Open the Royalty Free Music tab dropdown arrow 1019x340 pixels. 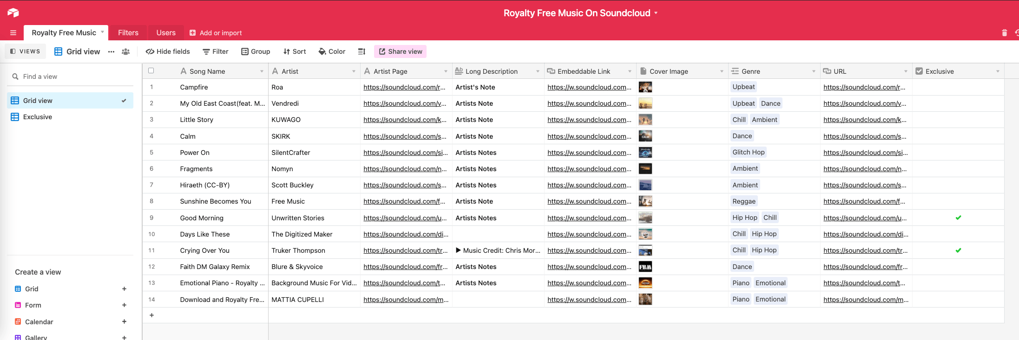103,32
